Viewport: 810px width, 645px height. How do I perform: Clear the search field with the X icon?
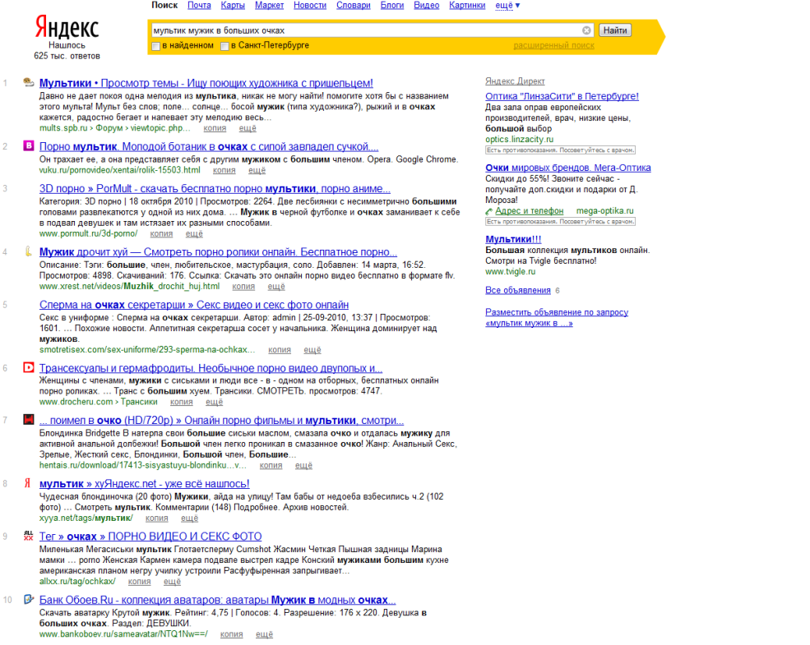(x=586, y=30)
